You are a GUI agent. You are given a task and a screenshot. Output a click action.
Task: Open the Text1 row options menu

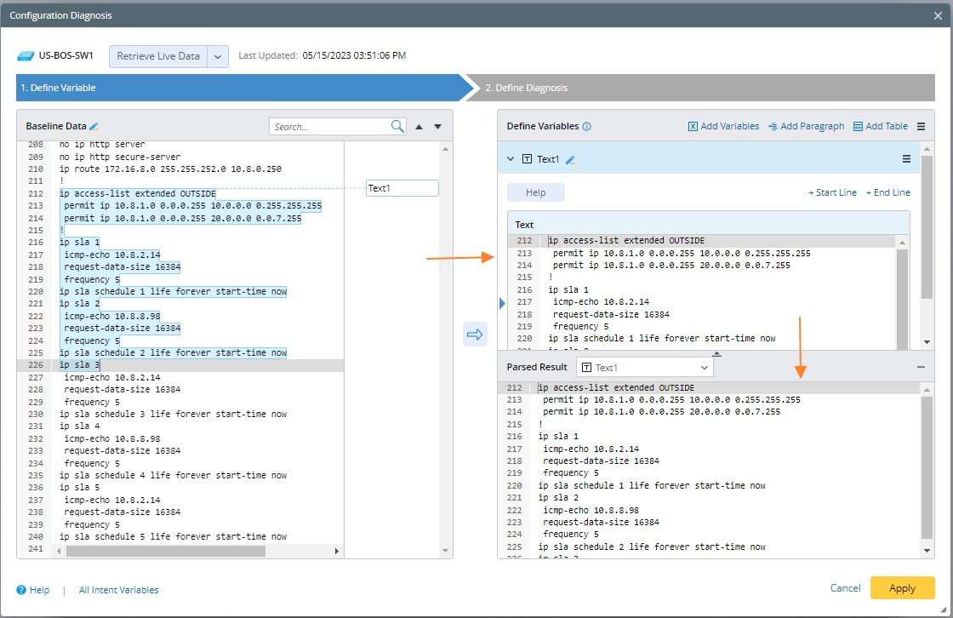pos(906,159)
